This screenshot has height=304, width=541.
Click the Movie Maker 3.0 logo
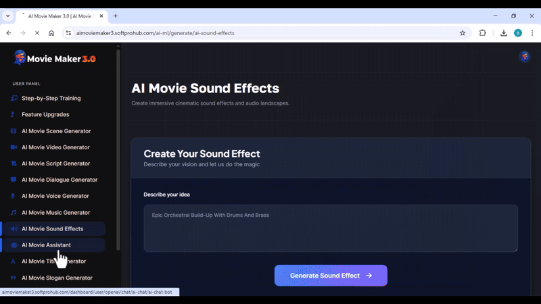[55, 59]
